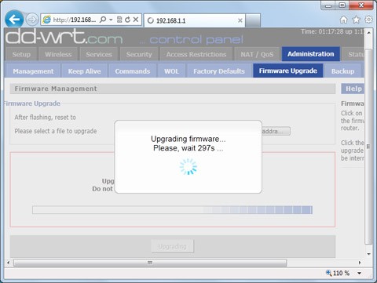Click the horizontal scrollbar left arrow

click(8, 263)
